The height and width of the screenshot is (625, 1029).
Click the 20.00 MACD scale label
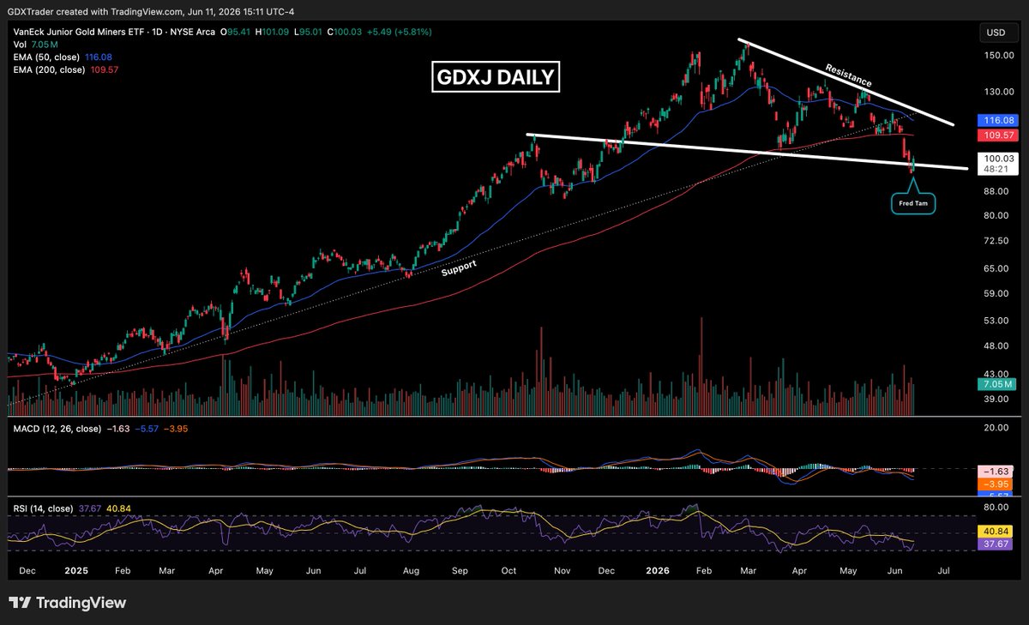[997, 427]
